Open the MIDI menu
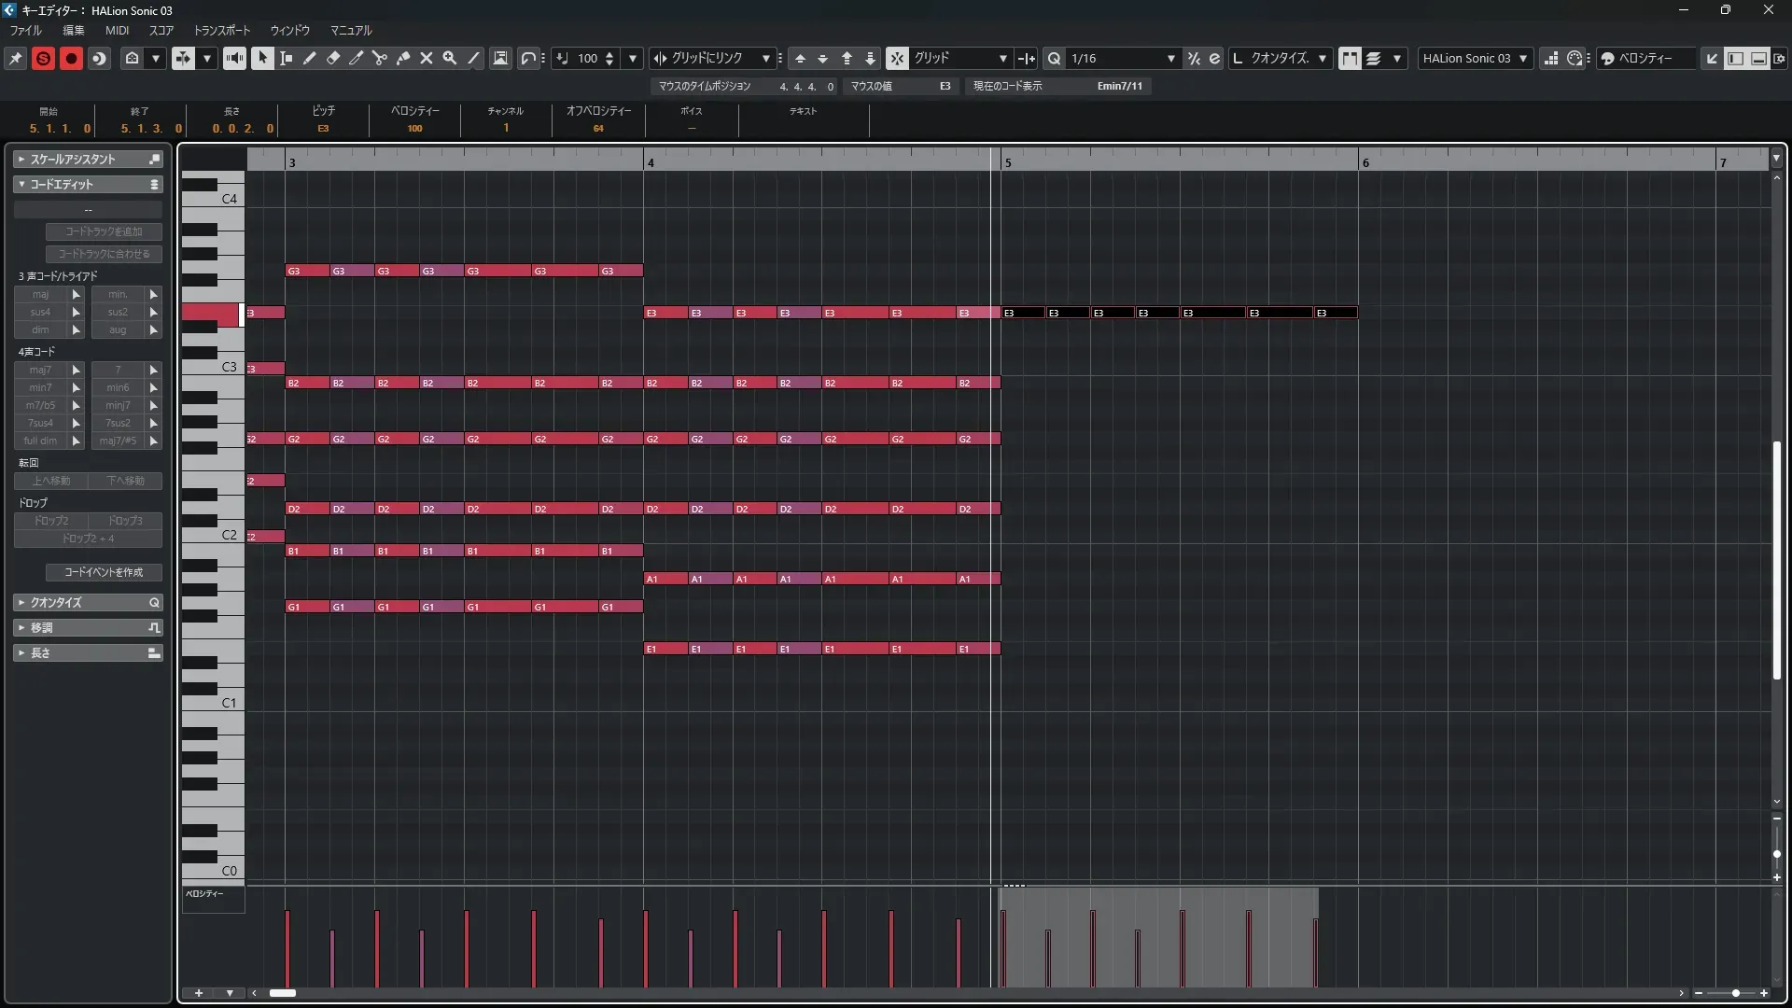 (x=117, y=30)
